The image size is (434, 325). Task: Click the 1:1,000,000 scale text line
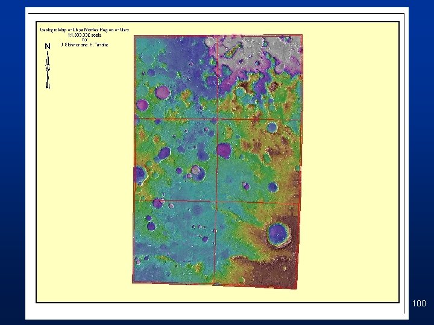pos(85,35)
